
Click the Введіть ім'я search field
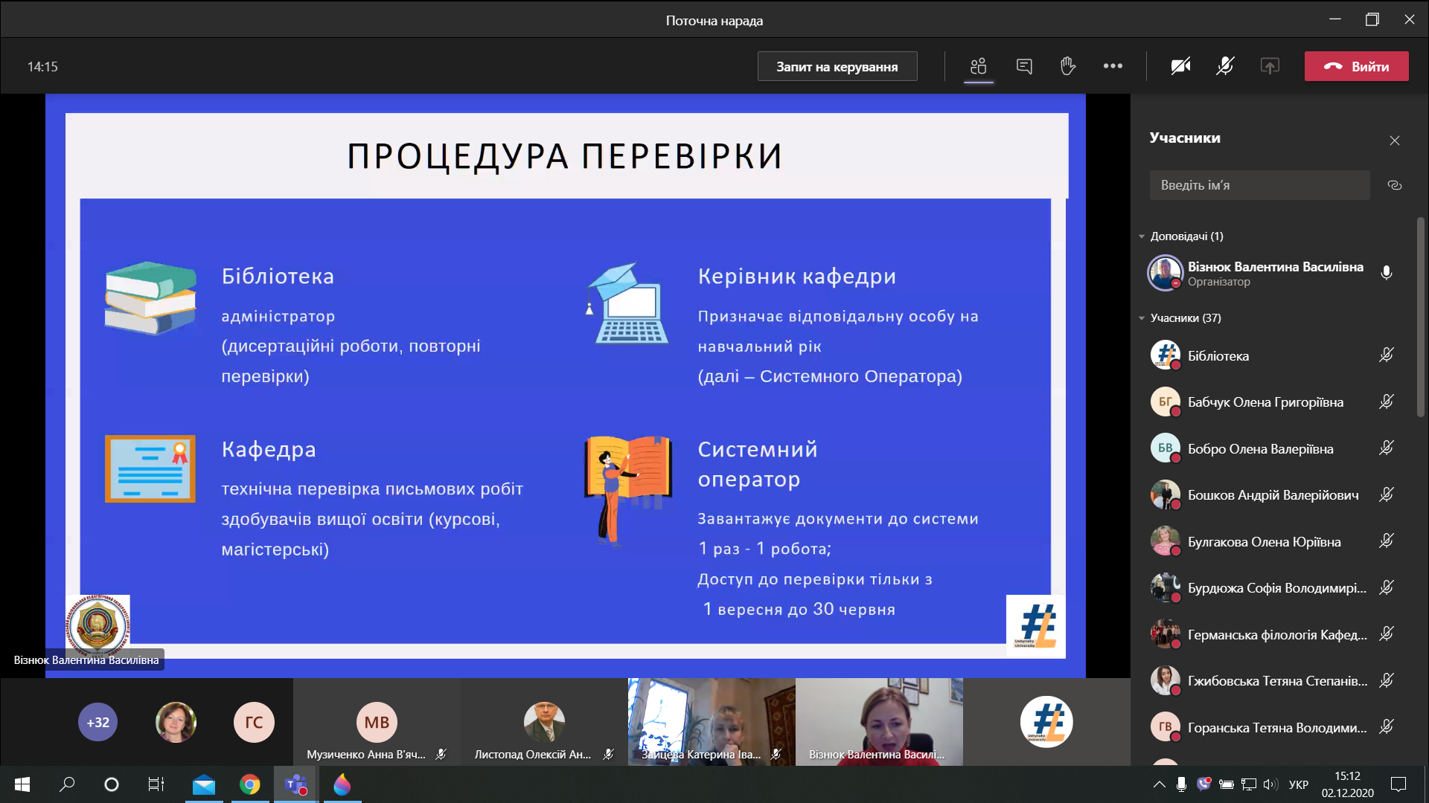(1259, 185)
